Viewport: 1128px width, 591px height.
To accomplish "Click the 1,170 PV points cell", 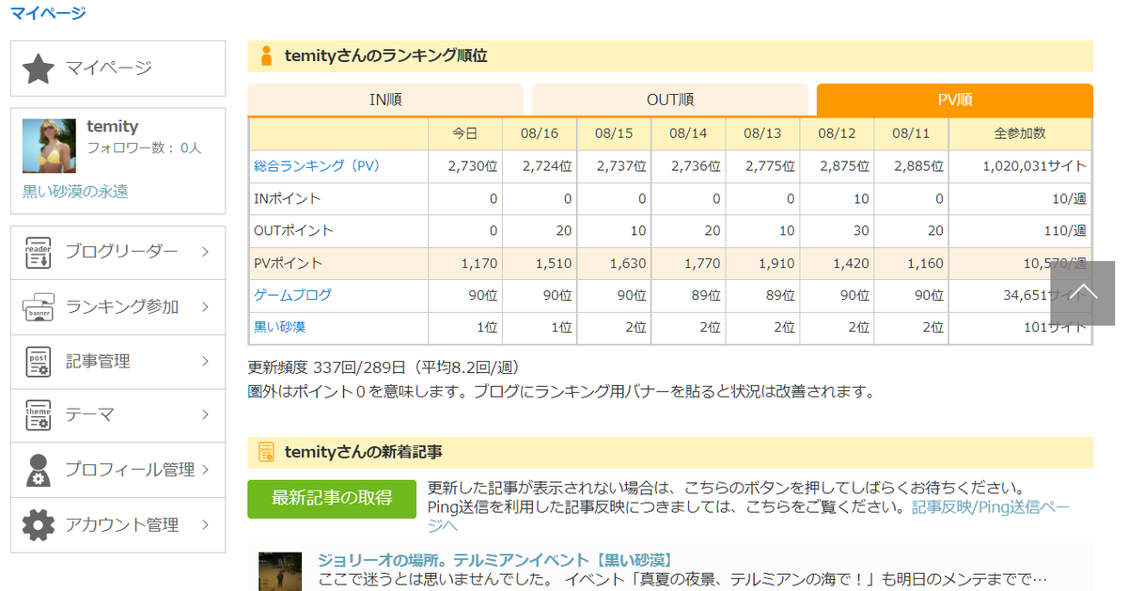I will [x=465, y=263].
